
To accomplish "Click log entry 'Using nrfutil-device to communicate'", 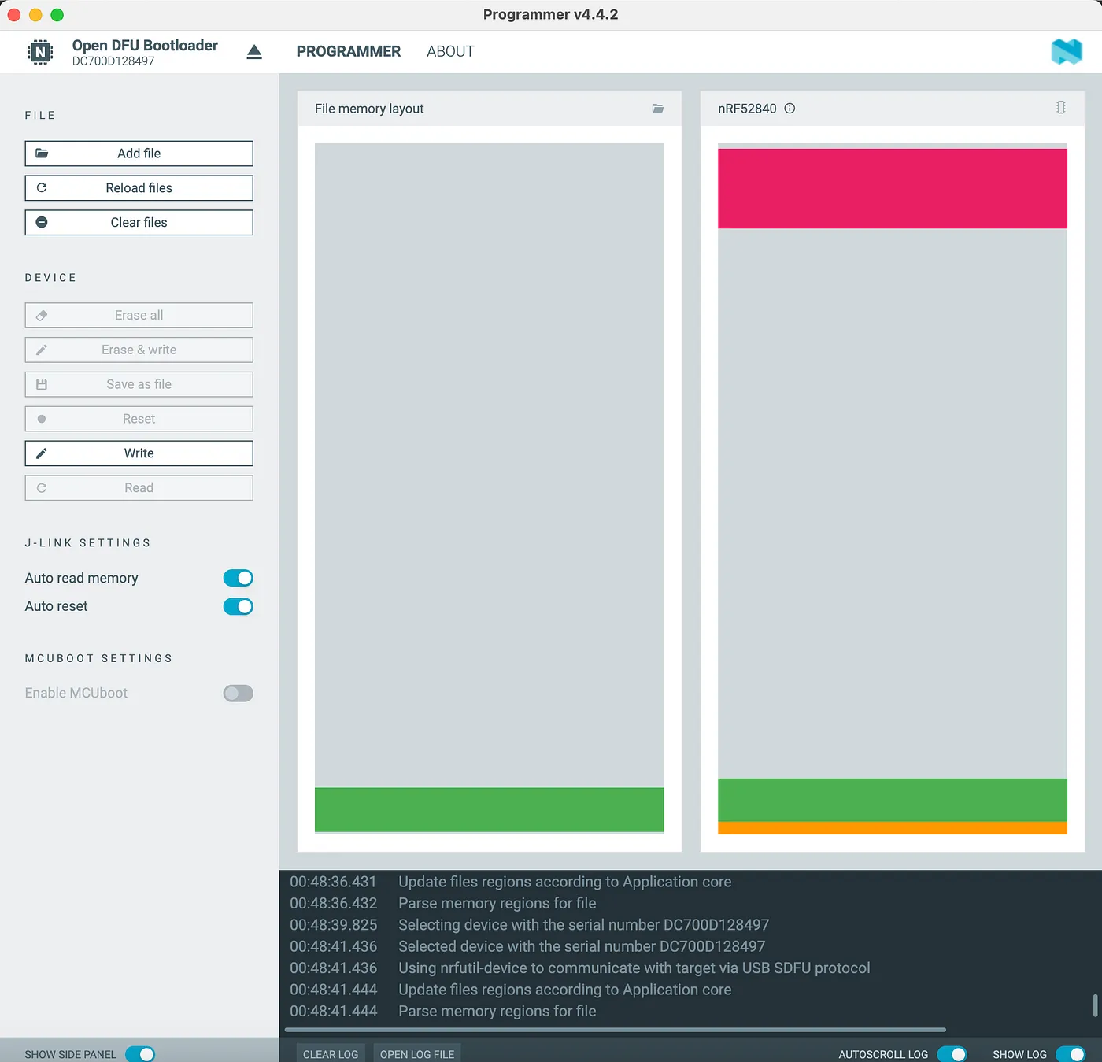I will 580,968.
